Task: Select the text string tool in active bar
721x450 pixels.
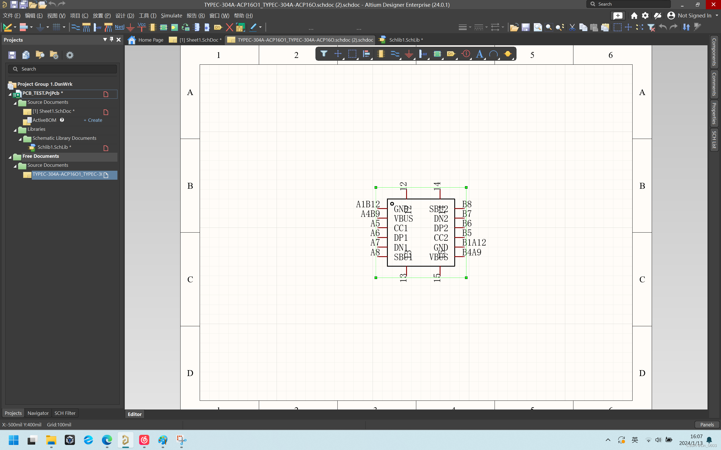Action: 479,54
